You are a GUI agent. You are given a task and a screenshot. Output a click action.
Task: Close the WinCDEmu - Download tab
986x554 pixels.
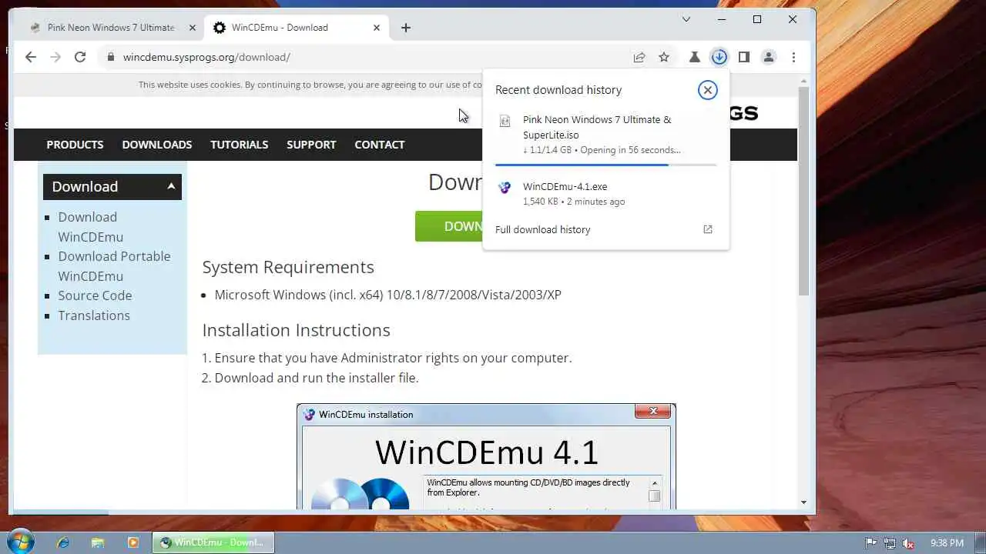click(x=377, y=28)
